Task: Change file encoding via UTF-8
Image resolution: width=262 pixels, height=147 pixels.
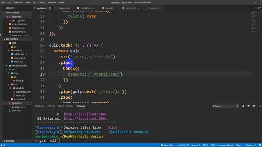Action: pos(205,145)
